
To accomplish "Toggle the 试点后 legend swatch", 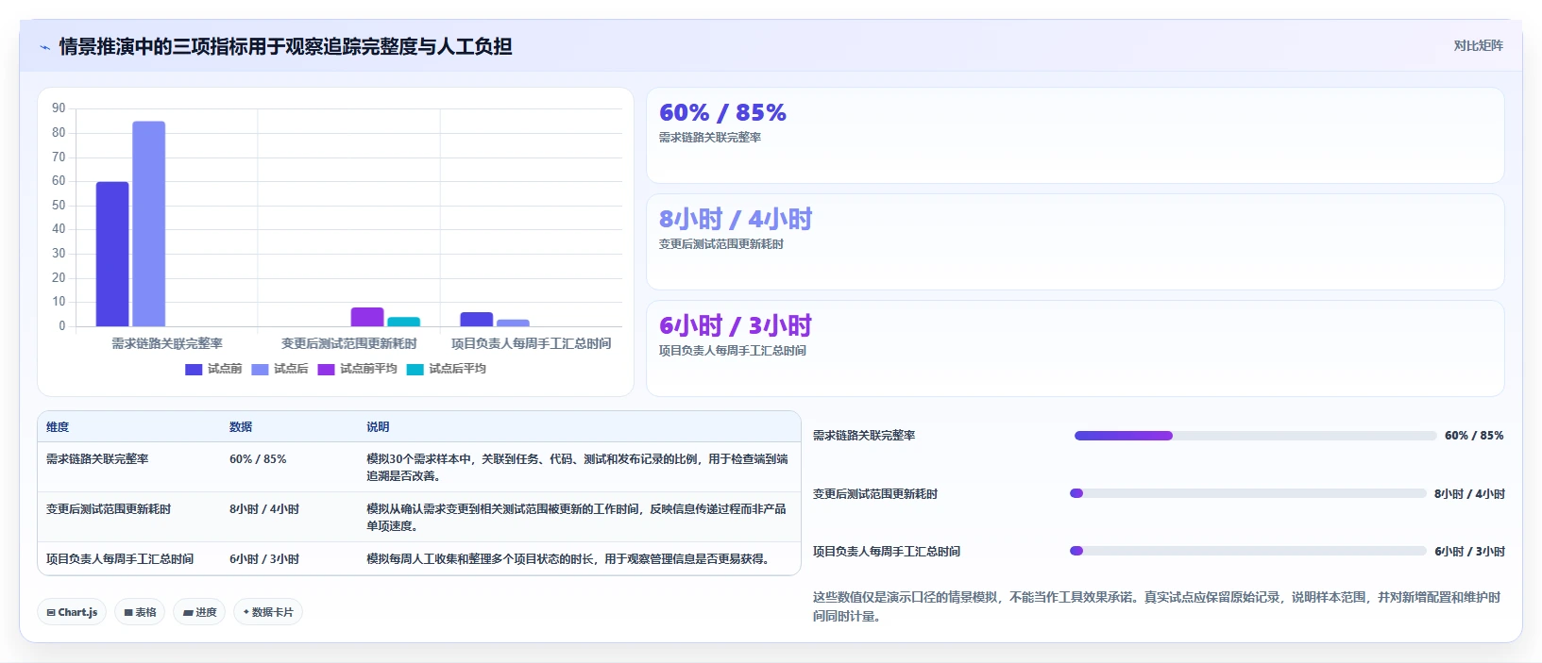I will point(260,370).
